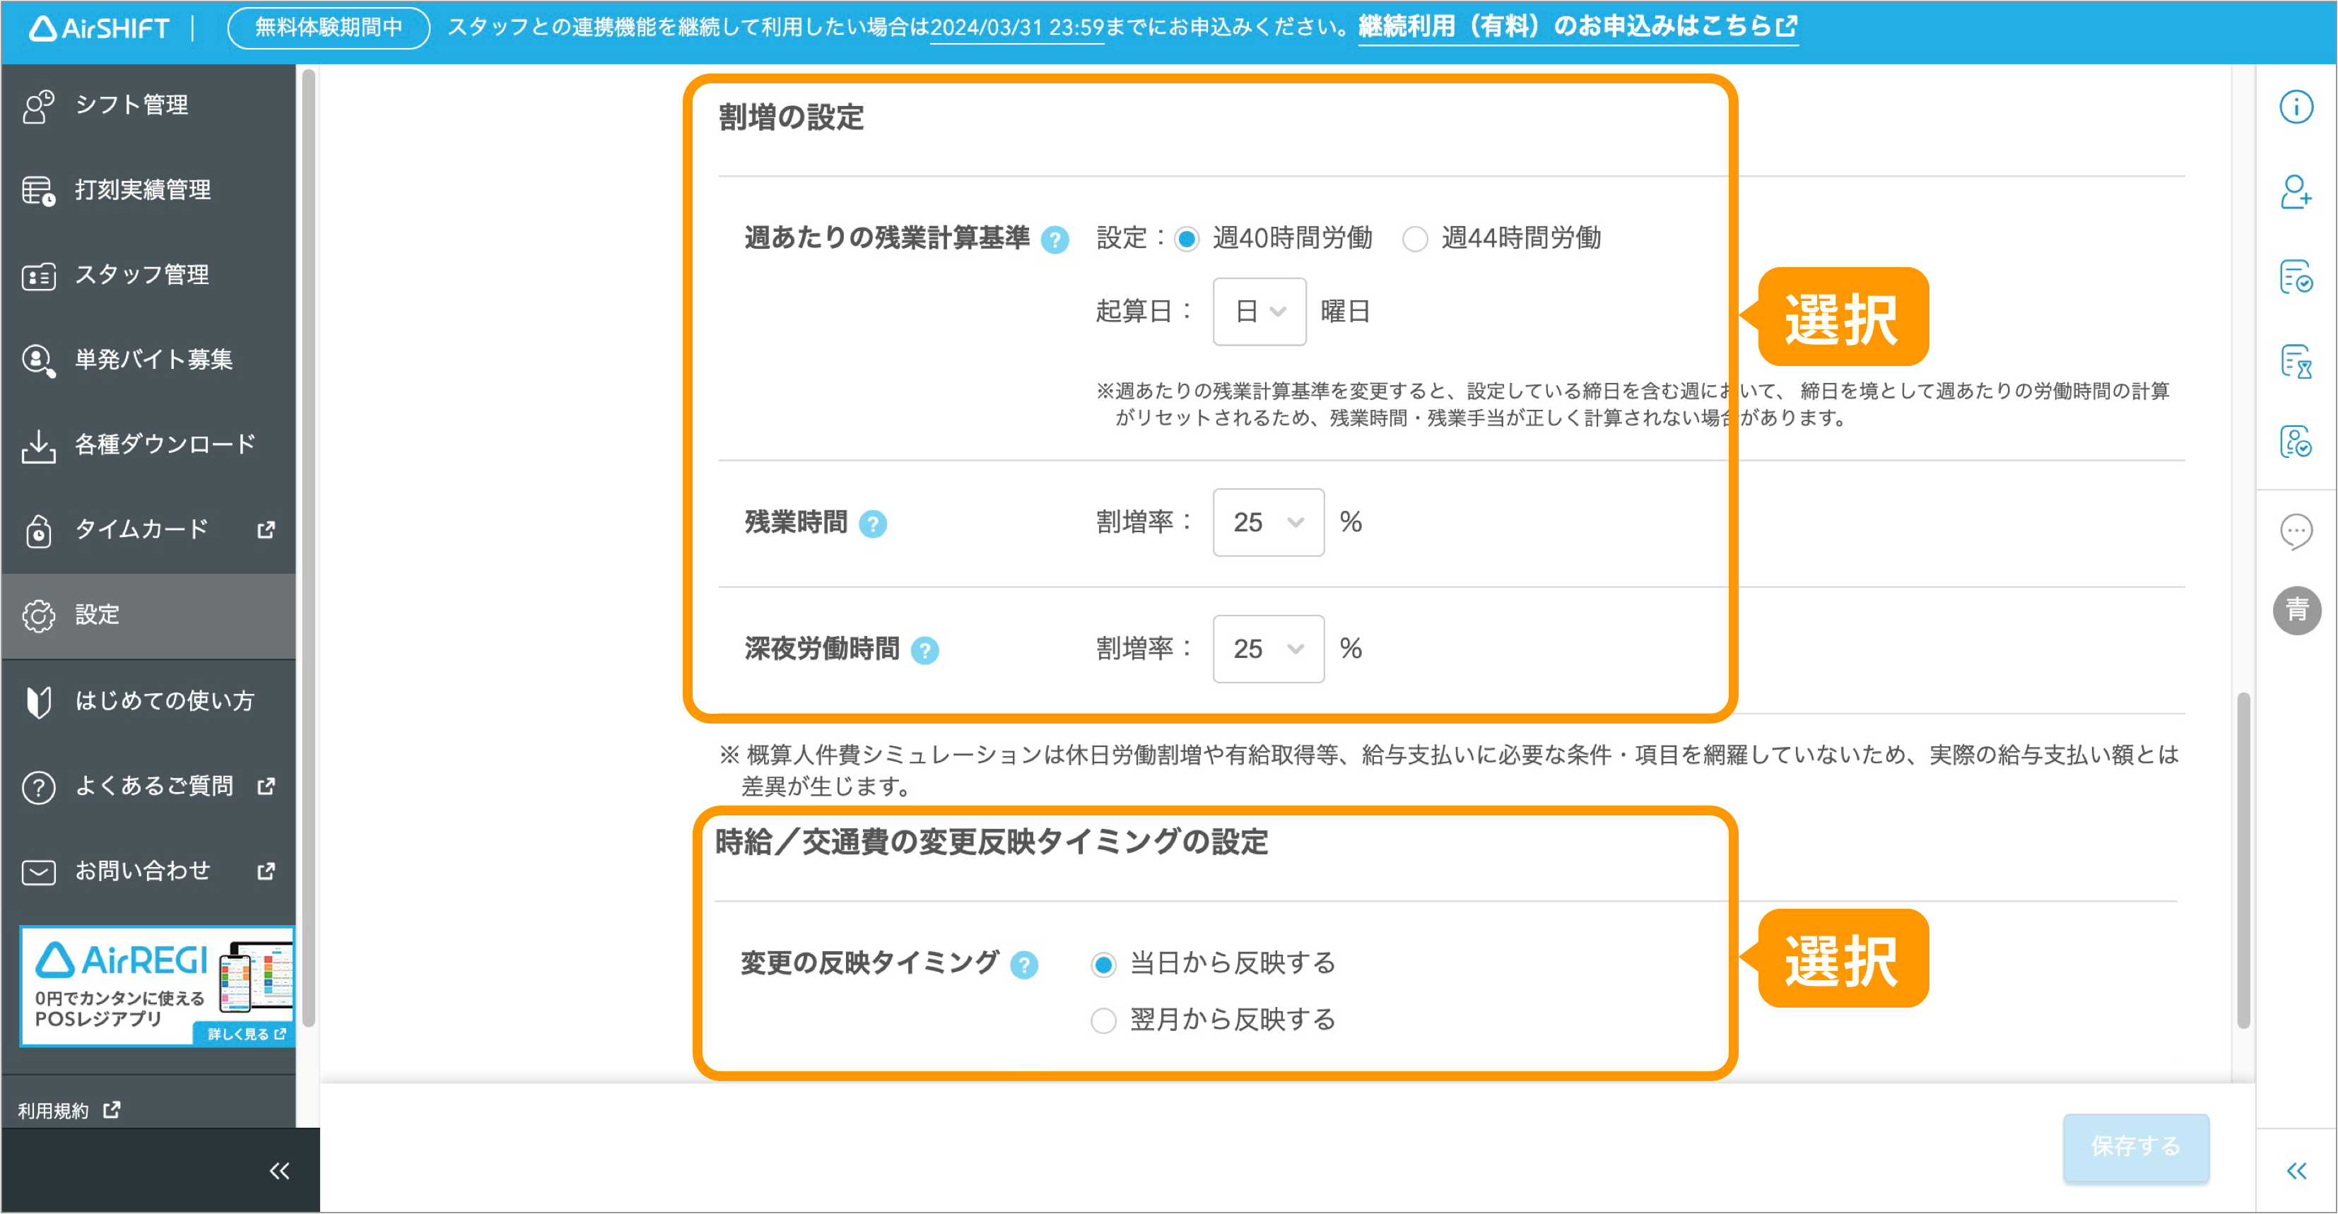The width and height of the screenshot is (2338, 1214).
Task: Open 起算日 weekday dropdown
Action: [1259, 311]
